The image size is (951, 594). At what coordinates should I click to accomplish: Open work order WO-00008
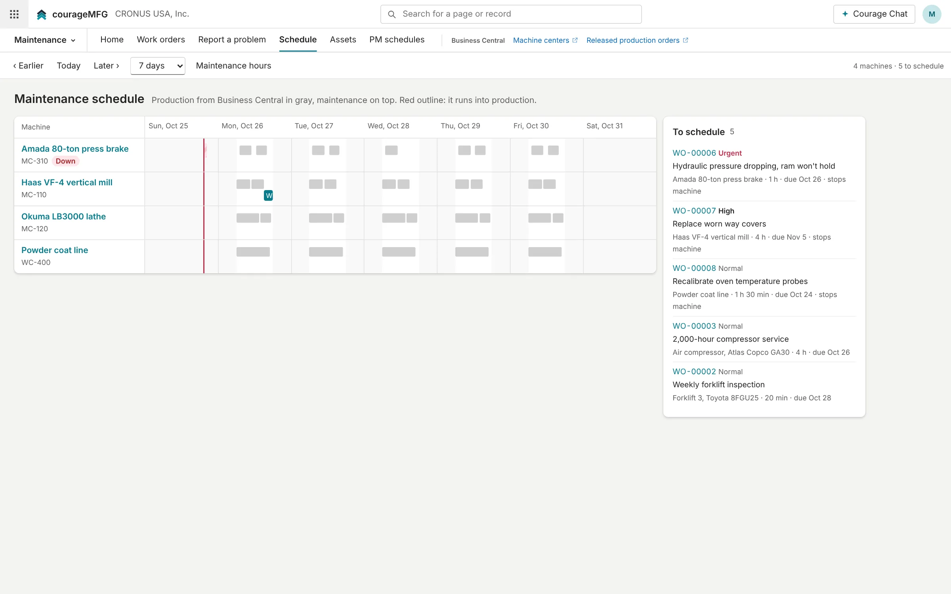(694, 268)
